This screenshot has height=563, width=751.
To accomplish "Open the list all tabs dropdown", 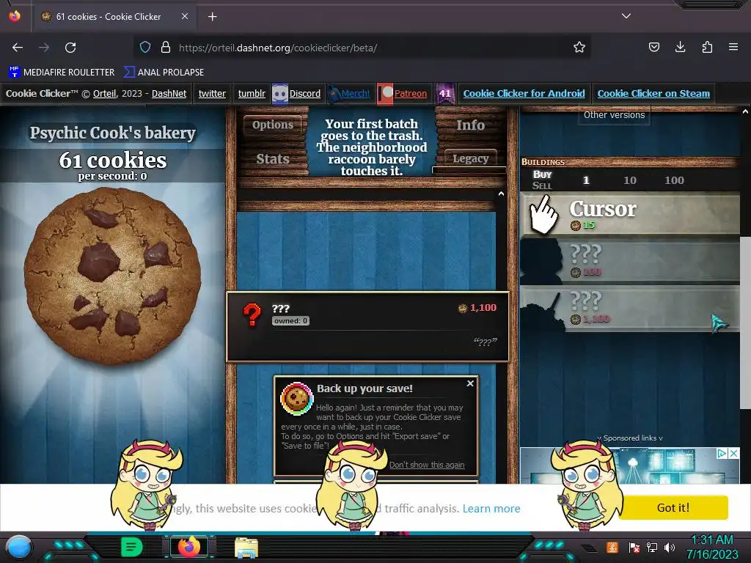I will pyautogui.click(x=626, y=16).
